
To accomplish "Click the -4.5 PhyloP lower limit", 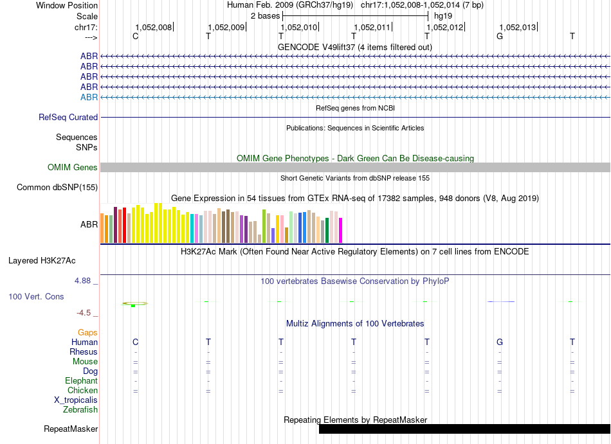I will 84,313.
